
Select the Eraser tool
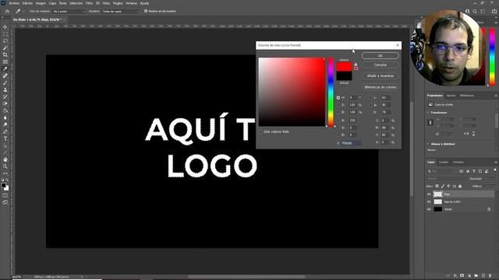point(5,103)
